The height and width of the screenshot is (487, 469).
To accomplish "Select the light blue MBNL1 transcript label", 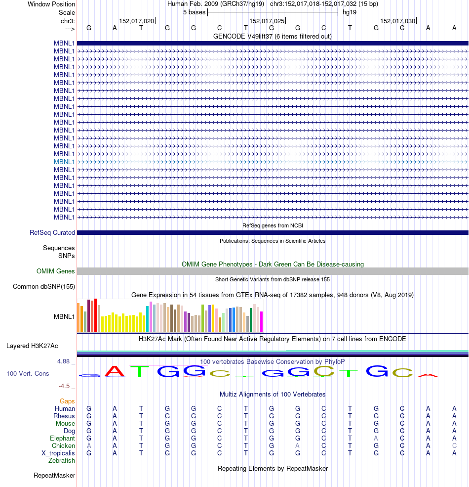I will click(64, 162).
